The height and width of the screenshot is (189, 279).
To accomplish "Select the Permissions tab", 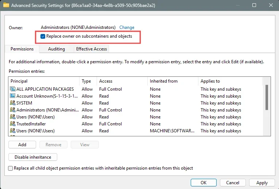I will point(22,49).
